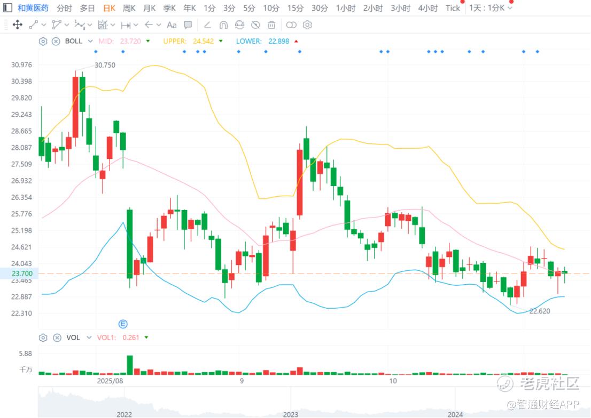Click the 和黄医药 stock name link
This screenshot has width=591, height=418.
pyautogui.click(x=33, y=8)
